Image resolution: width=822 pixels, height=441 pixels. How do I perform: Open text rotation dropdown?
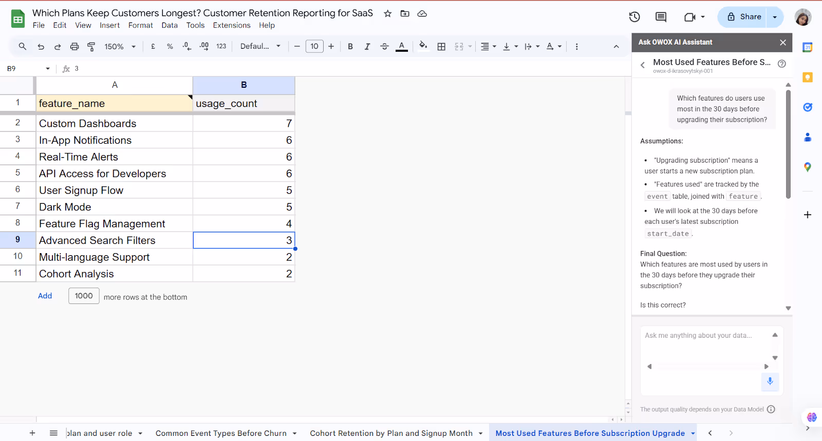(554, 46)
